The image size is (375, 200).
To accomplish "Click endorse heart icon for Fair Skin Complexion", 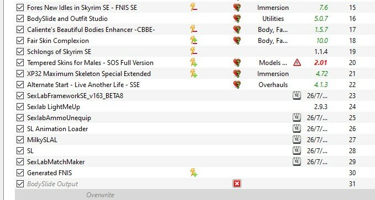I will point(237,41).
